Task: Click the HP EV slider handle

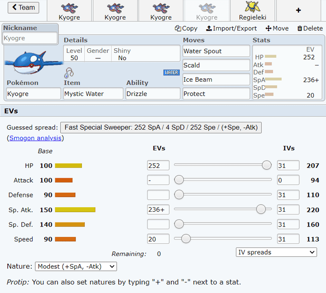Action: 267,165
